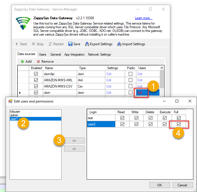Viewport: 197px width, 192px height.
Task: Open the App Integration tab
Action: [x=74, y=54]
